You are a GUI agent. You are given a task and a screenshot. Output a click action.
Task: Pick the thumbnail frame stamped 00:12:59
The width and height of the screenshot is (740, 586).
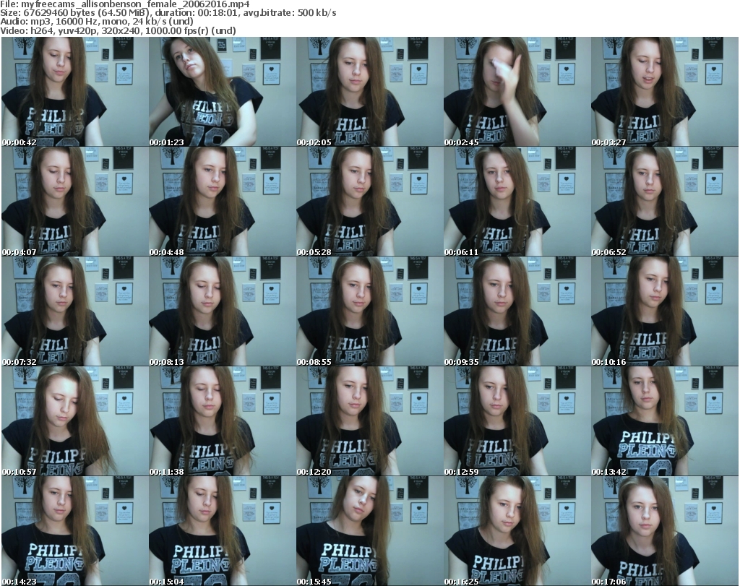517,421
